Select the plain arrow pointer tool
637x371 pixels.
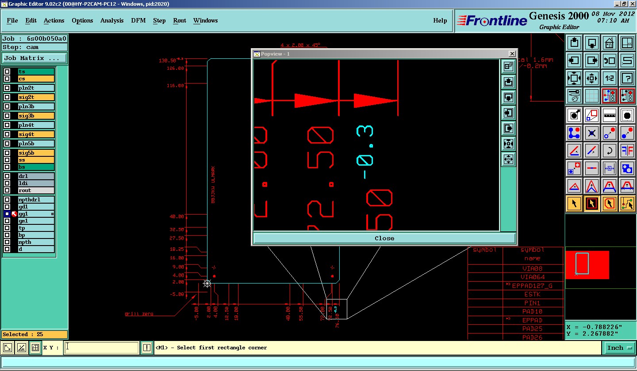tap(574, 204)
